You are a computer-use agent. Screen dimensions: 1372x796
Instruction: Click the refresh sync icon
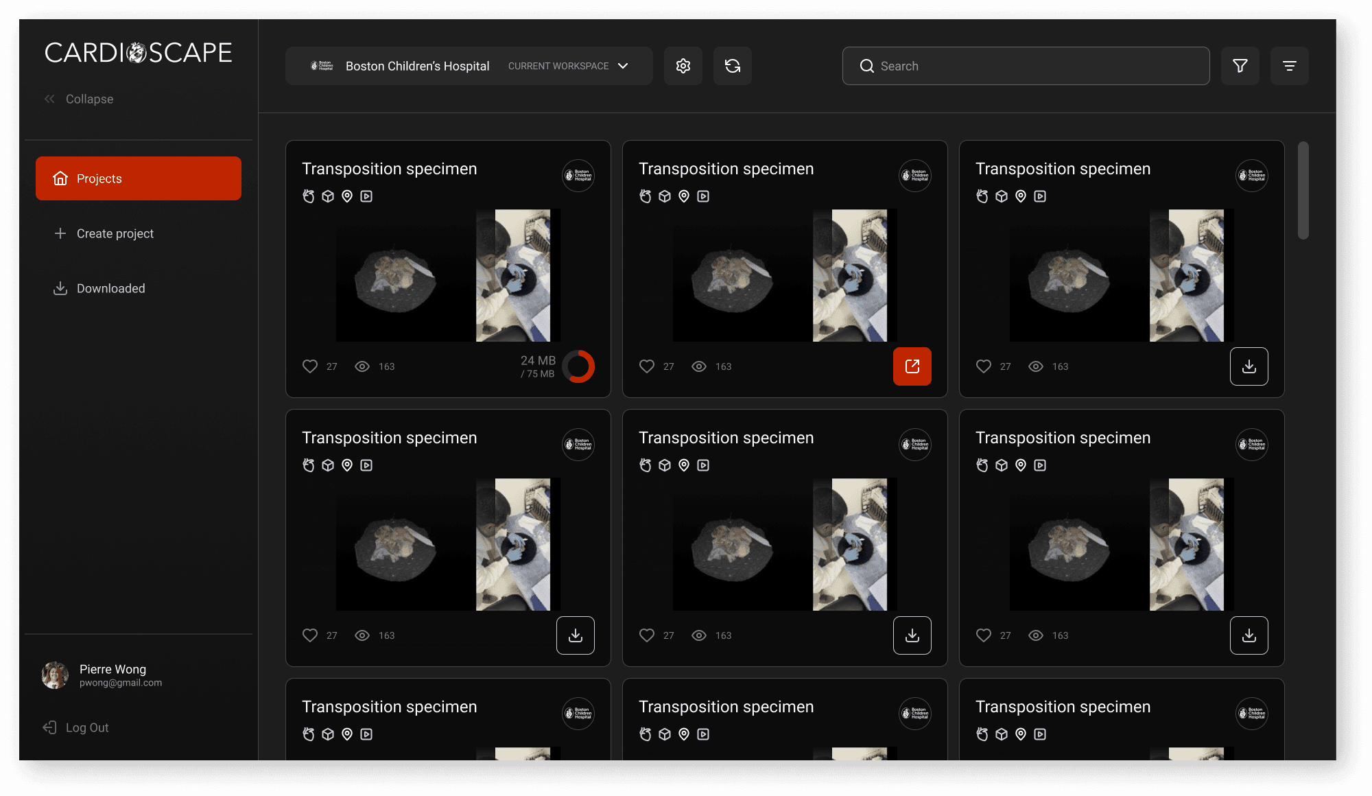pyautogui.click(x=732, y=66)
